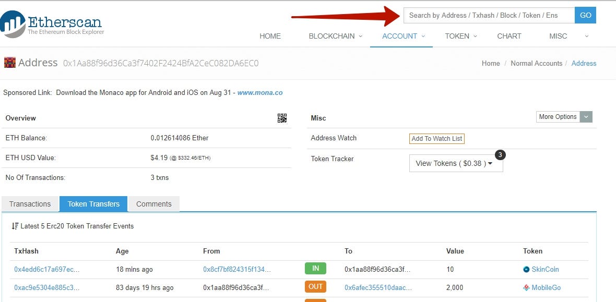Click the value 10 cell
Image resolution: width=616 pixels, height=302 pixels.
pyautogui.click(x=450, y=270)
